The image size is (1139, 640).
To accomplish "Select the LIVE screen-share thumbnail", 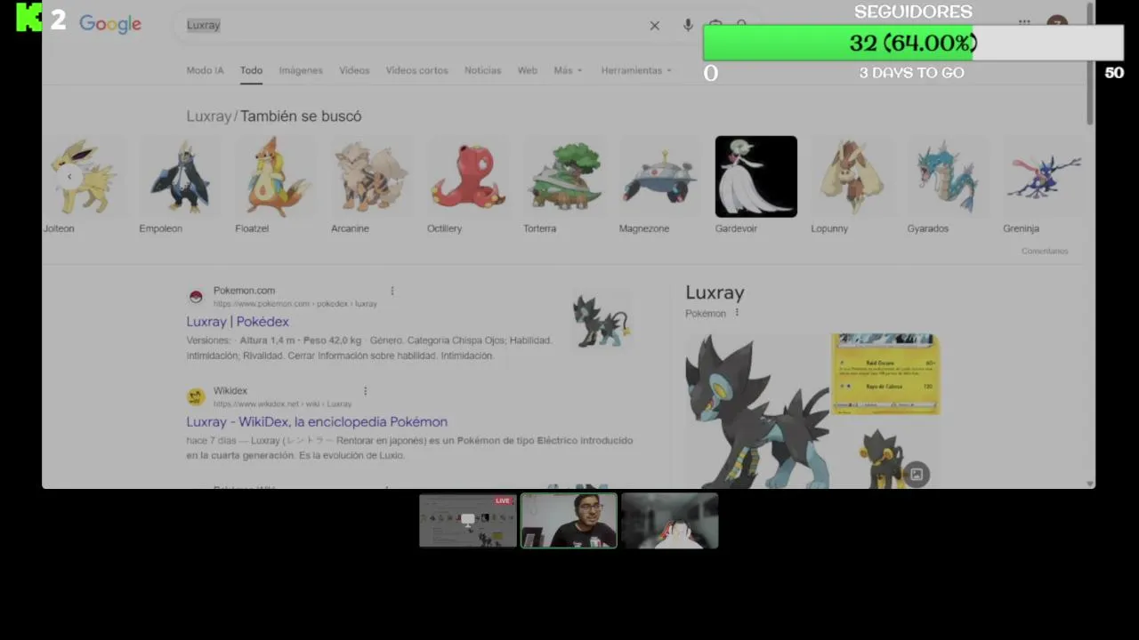I will [x=468, y=521].
